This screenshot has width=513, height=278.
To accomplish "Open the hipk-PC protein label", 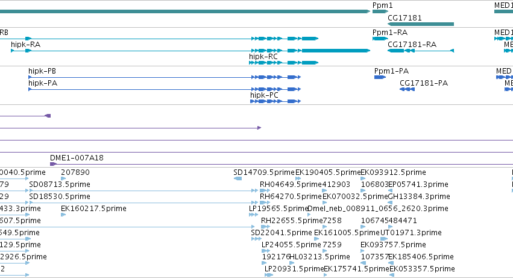I will pos(265,95).
